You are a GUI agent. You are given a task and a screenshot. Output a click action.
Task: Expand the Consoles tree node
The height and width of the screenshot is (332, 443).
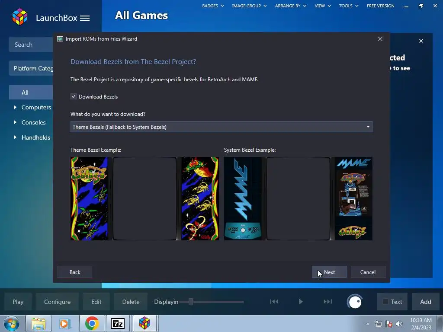(x=15, y=122)
